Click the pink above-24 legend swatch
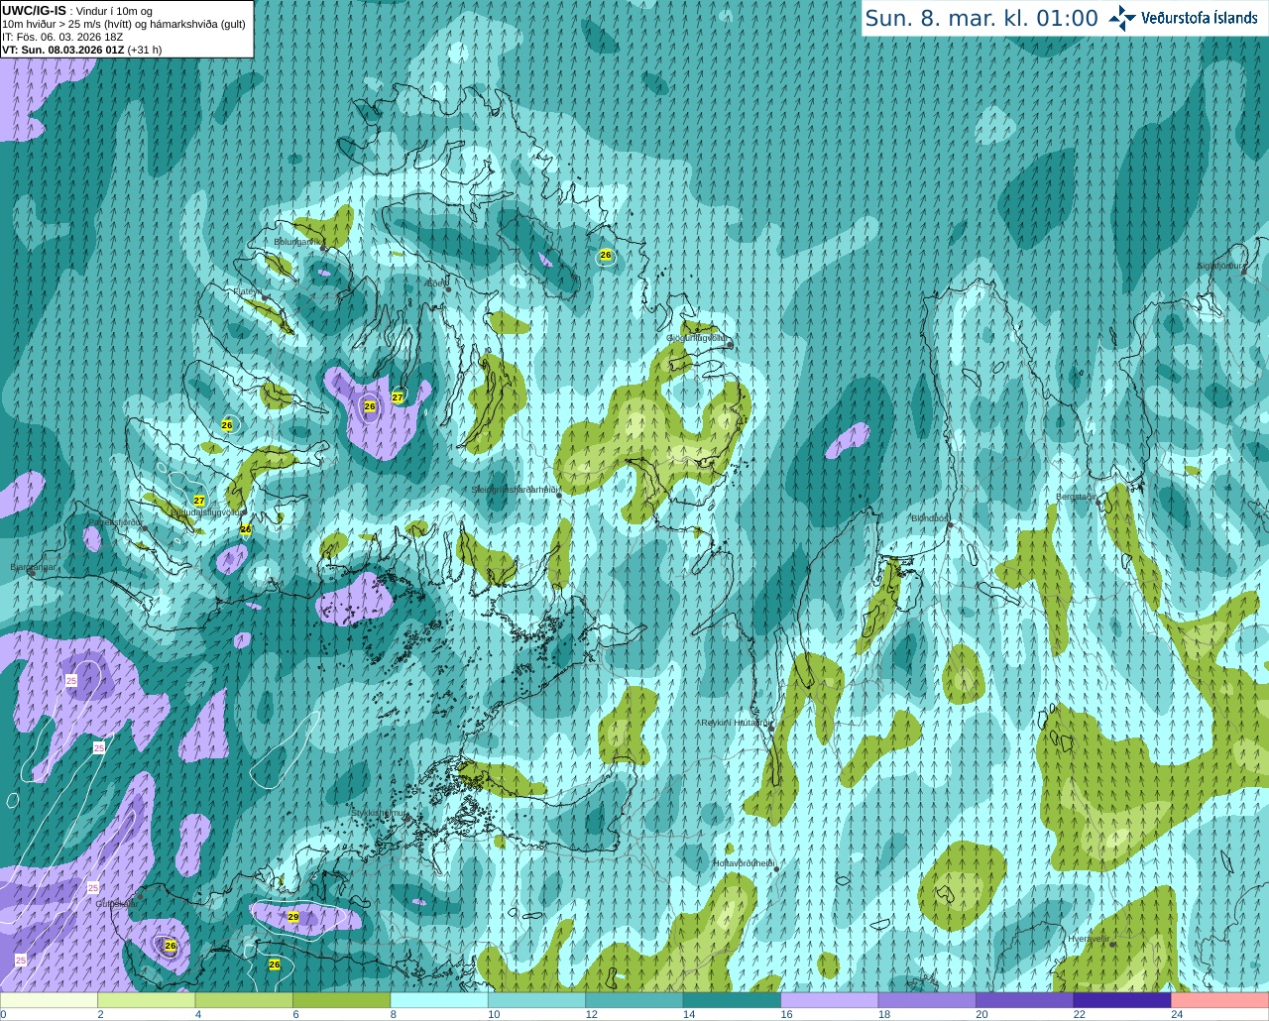The height and width of the screenshot is (1021, 1269). (x=1220, y=1000)
